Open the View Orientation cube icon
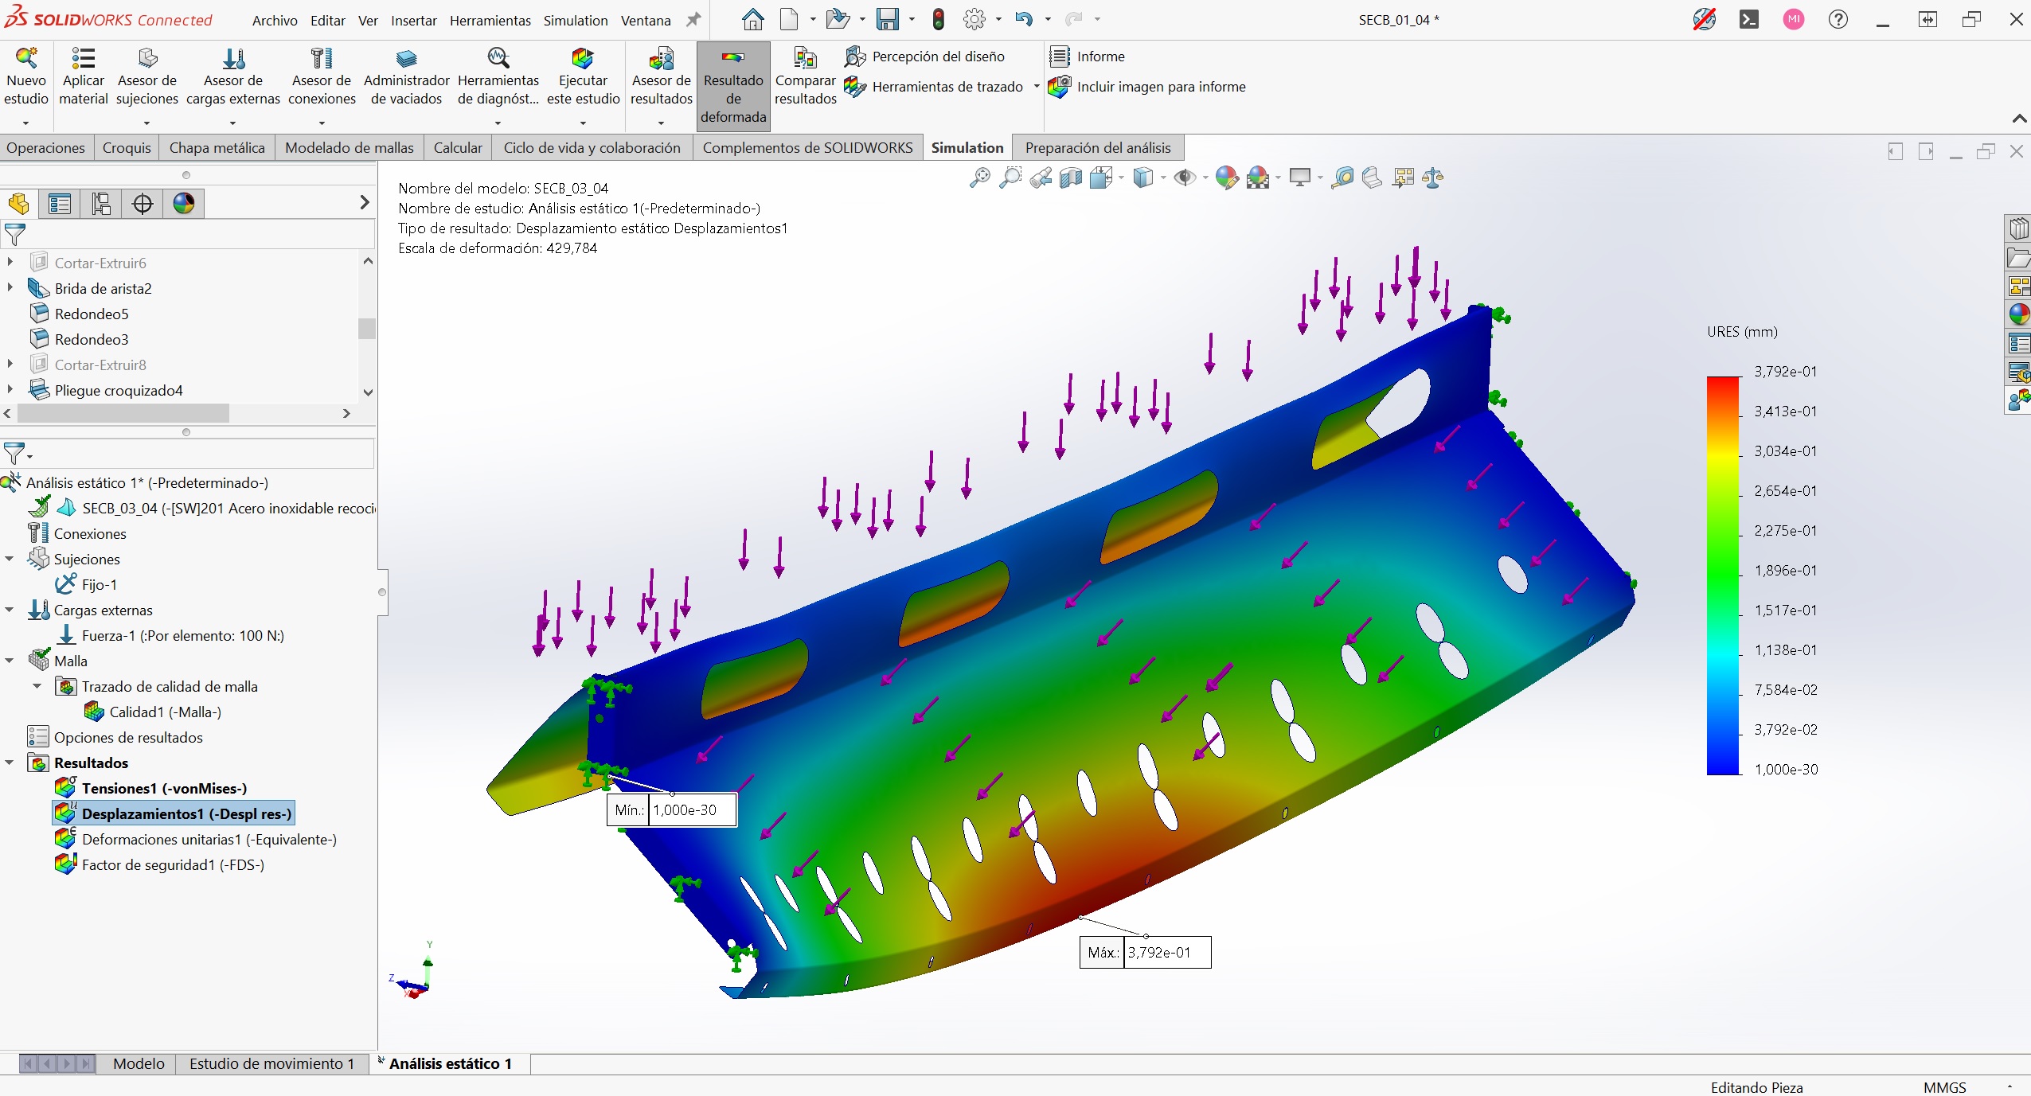2031x1096 pixels. (1101, 177)
